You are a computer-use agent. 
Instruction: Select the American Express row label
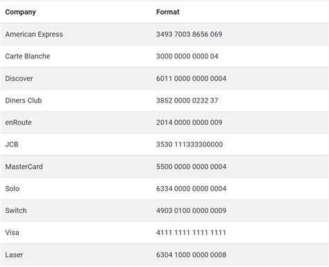click(34, 34)
